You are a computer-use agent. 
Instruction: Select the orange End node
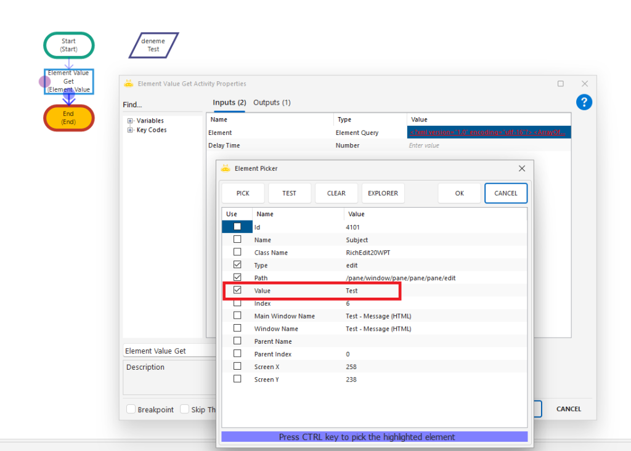point(68,118)
